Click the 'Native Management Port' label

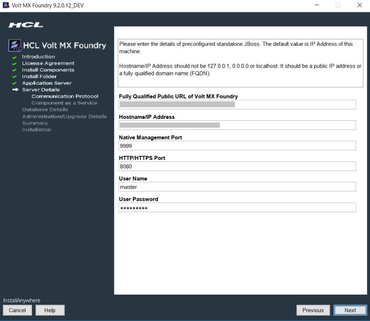(150, 138)
